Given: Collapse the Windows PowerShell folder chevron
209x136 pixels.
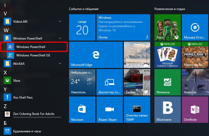Looking at the screenshot, I should pyautogui.click(x=60, y=38).
